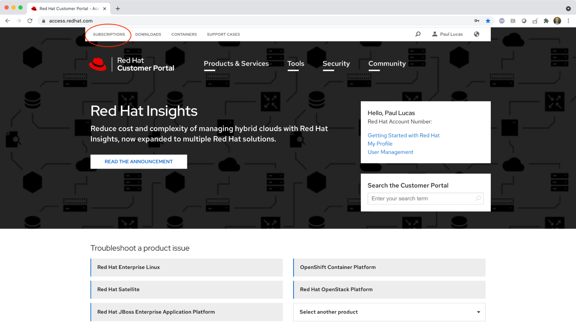Click the saved password key icon
The image size is (576, 332).
[x=477, y=21]
